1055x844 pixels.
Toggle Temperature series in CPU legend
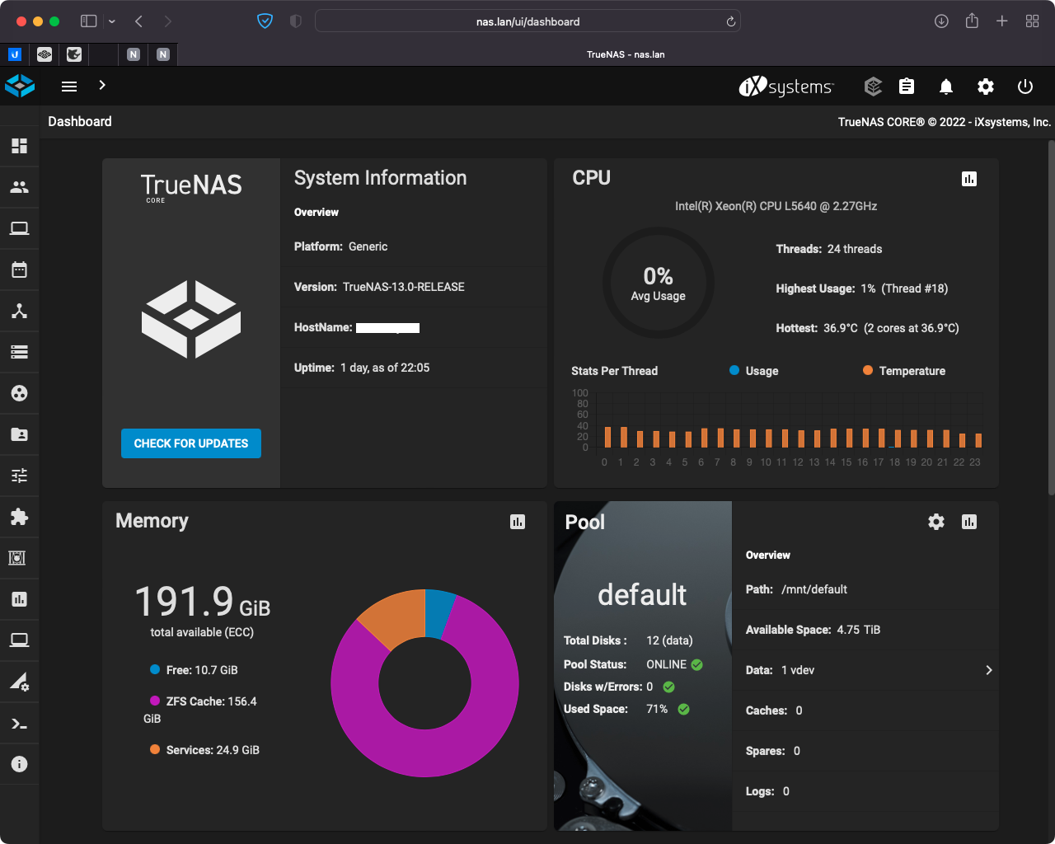[904, 371]
